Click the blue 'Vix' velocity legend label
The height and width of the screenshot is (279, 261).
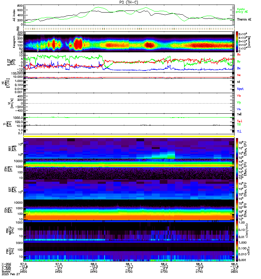pos(239,109)
